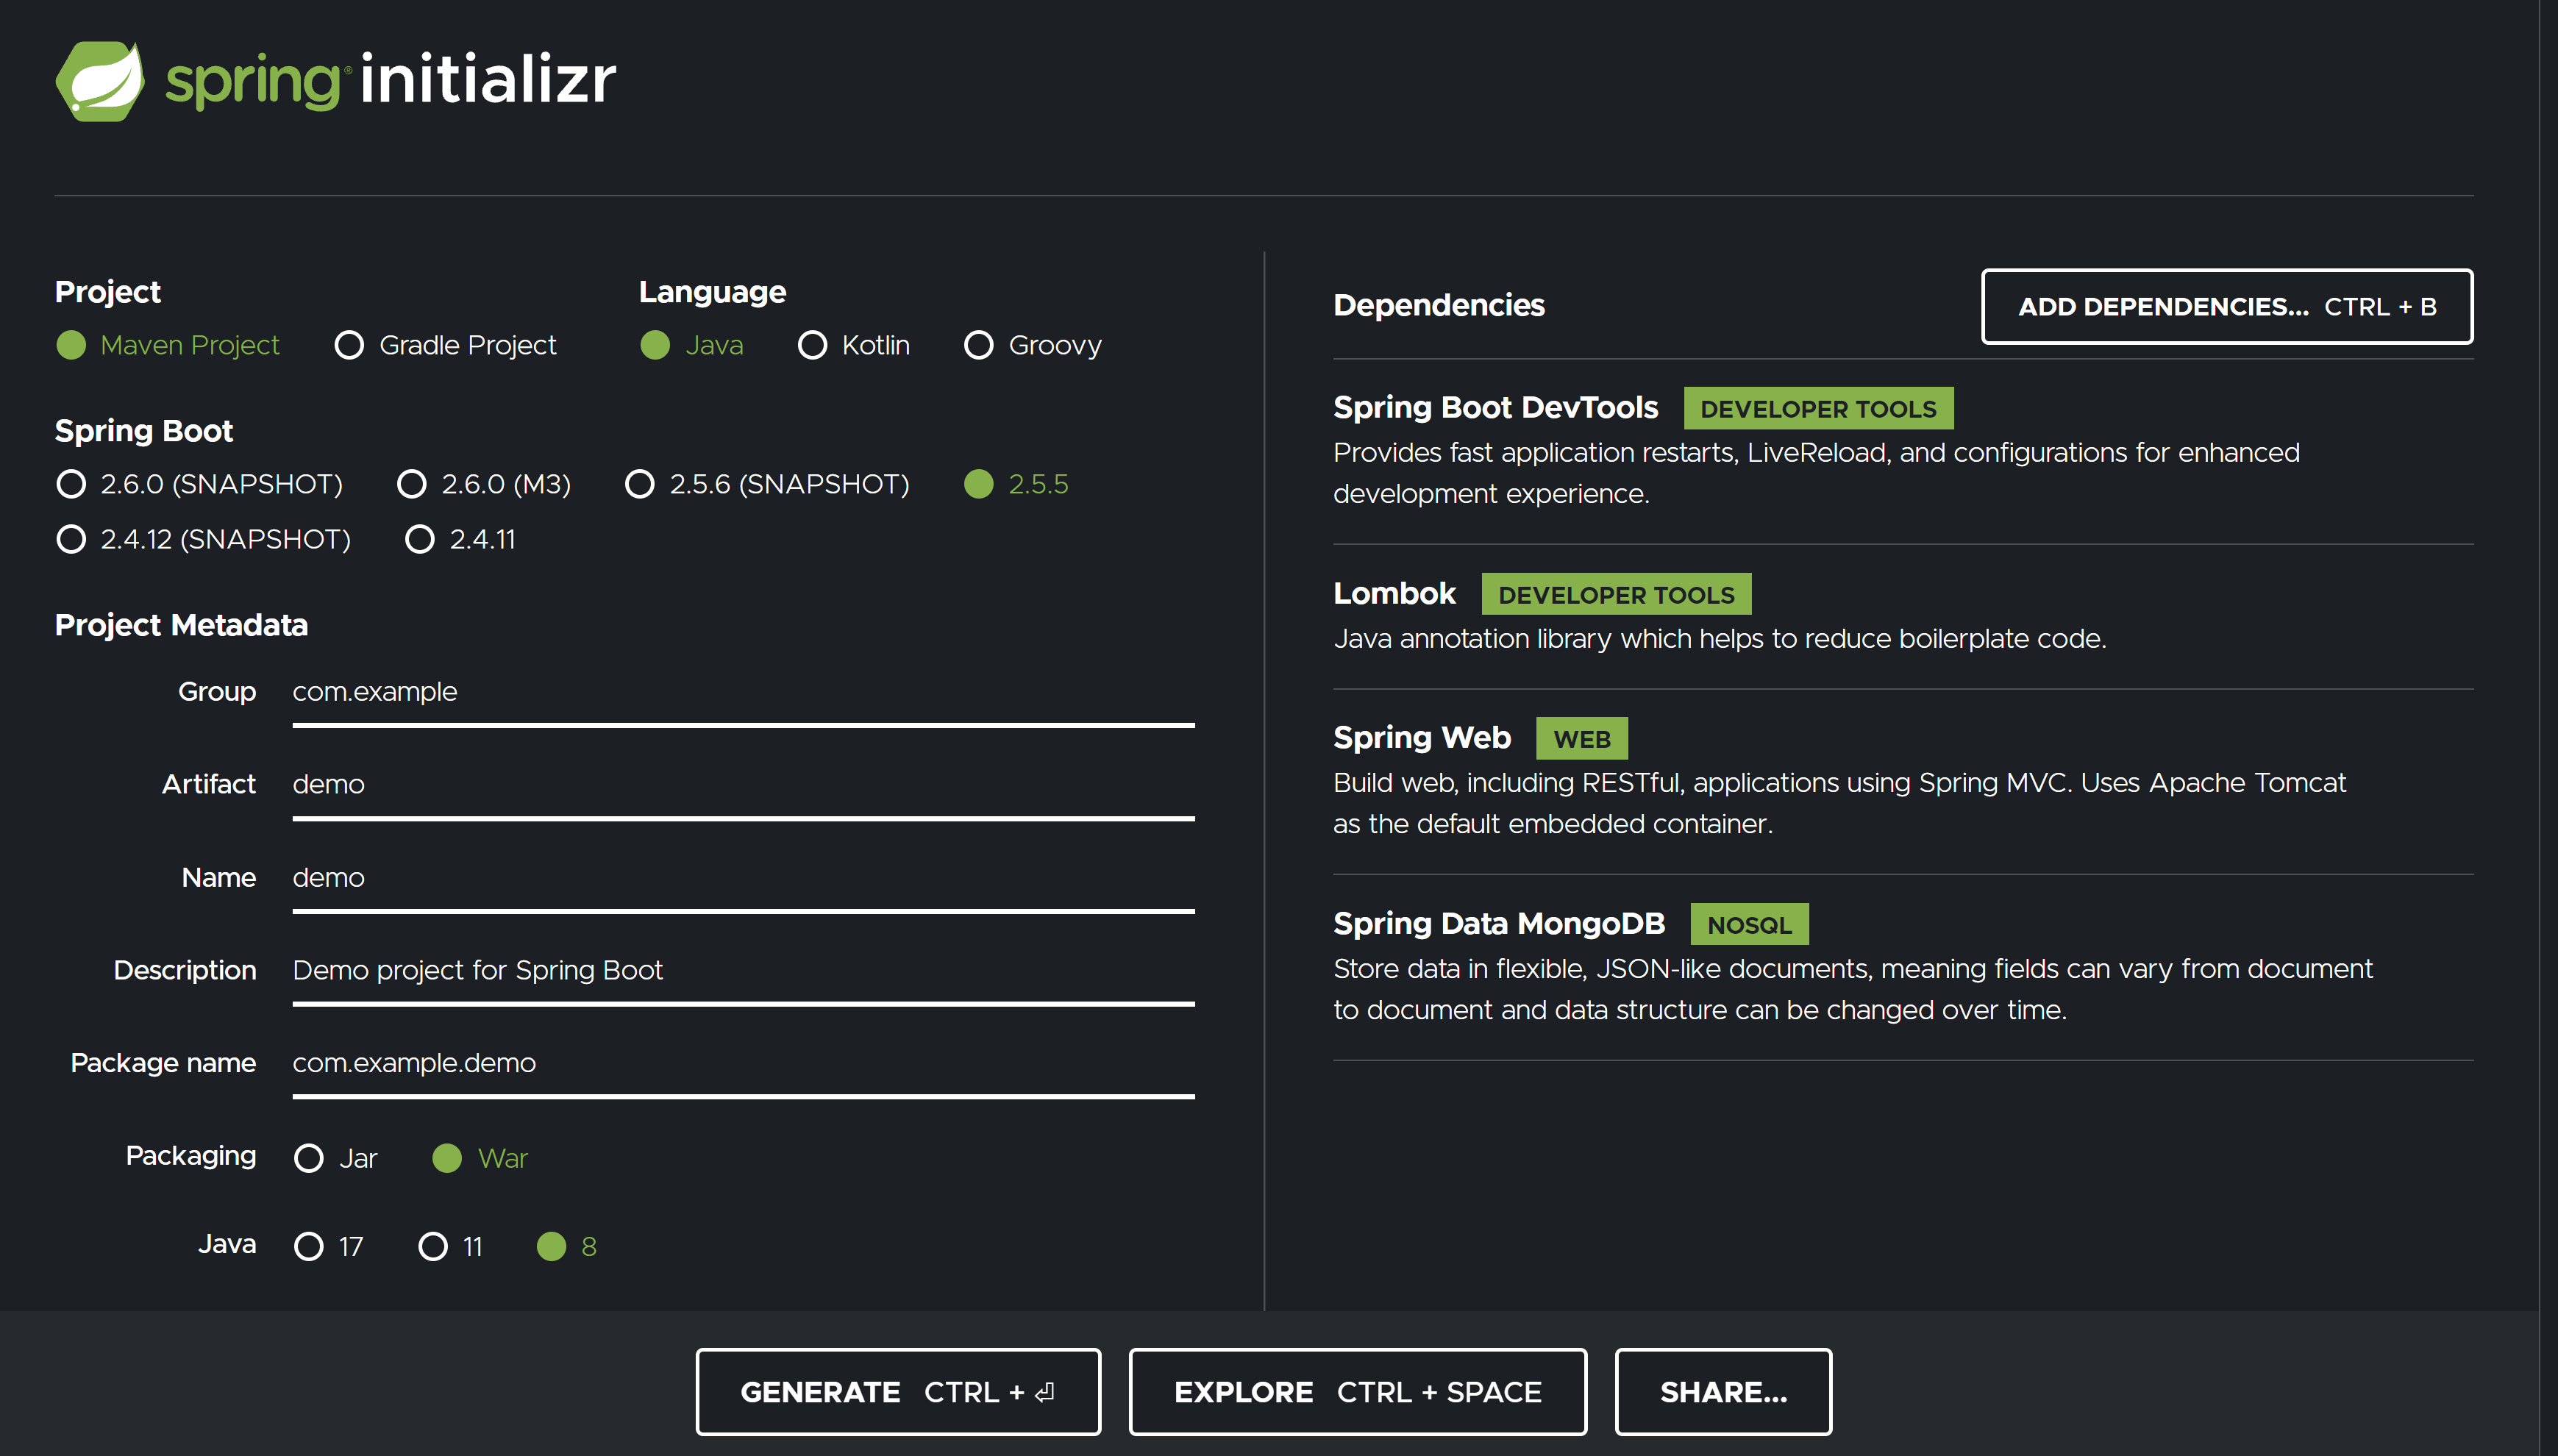Choose Java as the language

point(655,345)
